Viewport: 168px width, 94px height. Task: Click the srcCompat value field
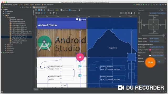[x=157, y=47]
